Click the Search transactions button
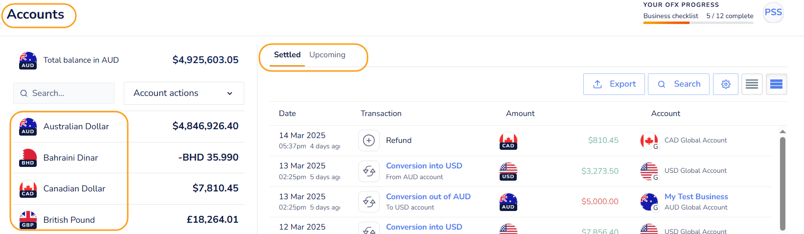This screenshot has height=234, width=804. [678, 84]
